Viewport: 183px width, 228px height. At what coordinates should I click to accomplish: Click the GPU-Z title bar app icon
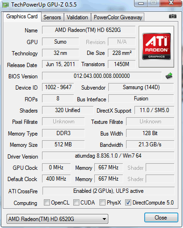[6, 5]
